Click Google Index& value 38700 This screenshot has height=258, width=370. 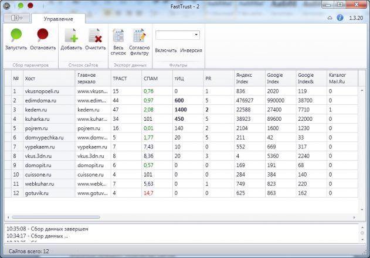[305, 100]
